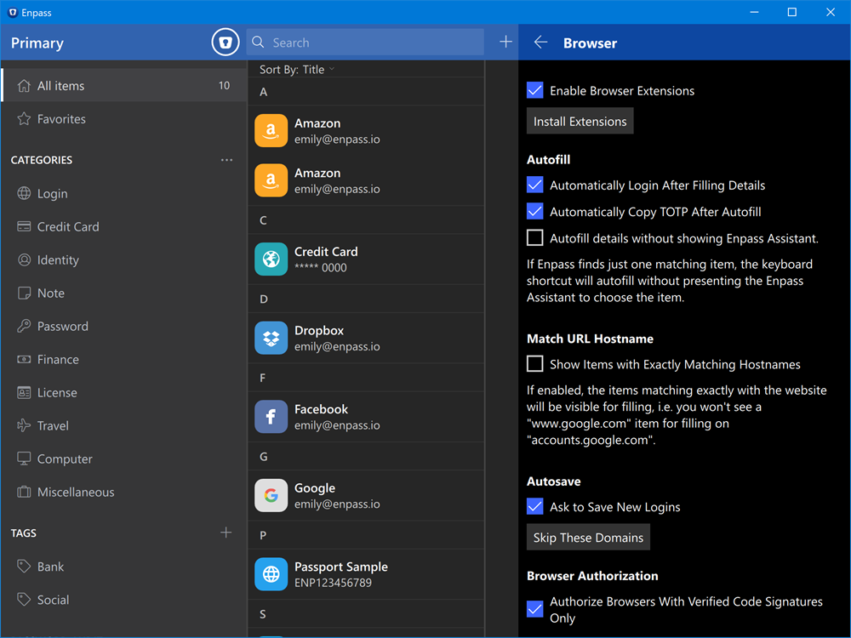
Task: Click the License category icon
Action: point(24,392)
